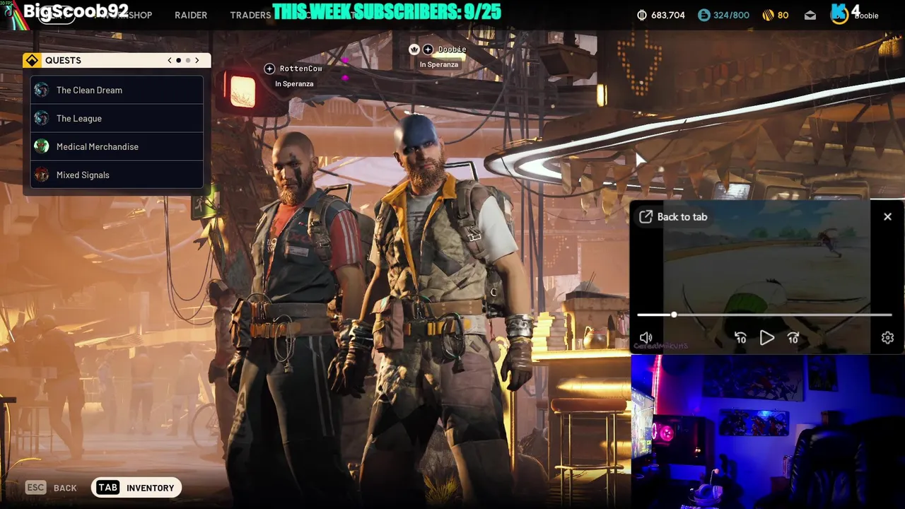Open The League quest

[117, 118]
